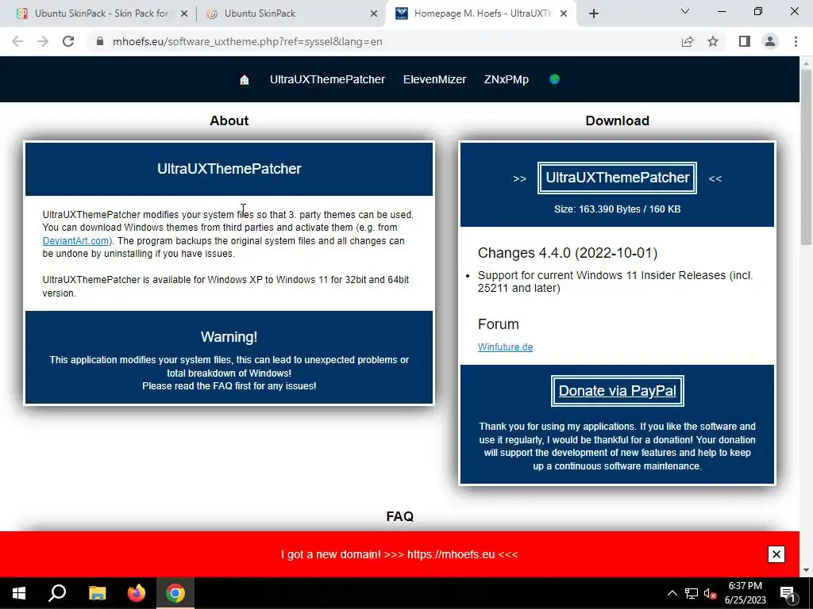Screen dimensions: 813x609
Task: Click the Donate via PayPal button
Action: pyautogui.click(x=617, y=391)
